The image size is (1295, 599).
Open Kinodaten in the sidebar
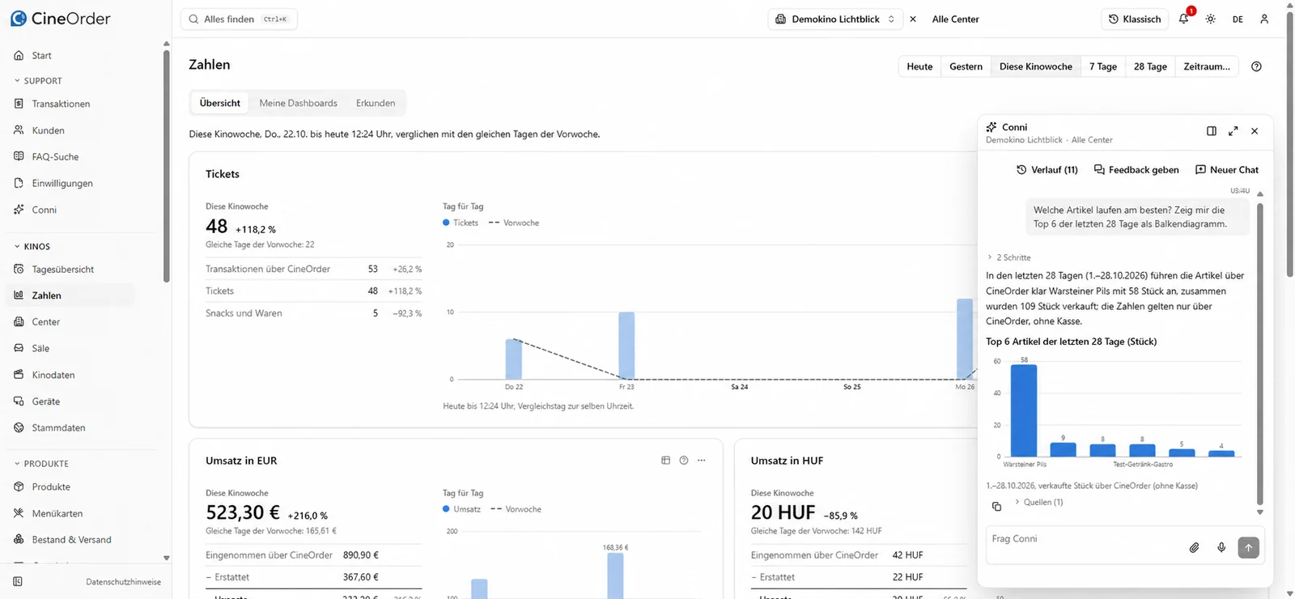pos(53,375)
